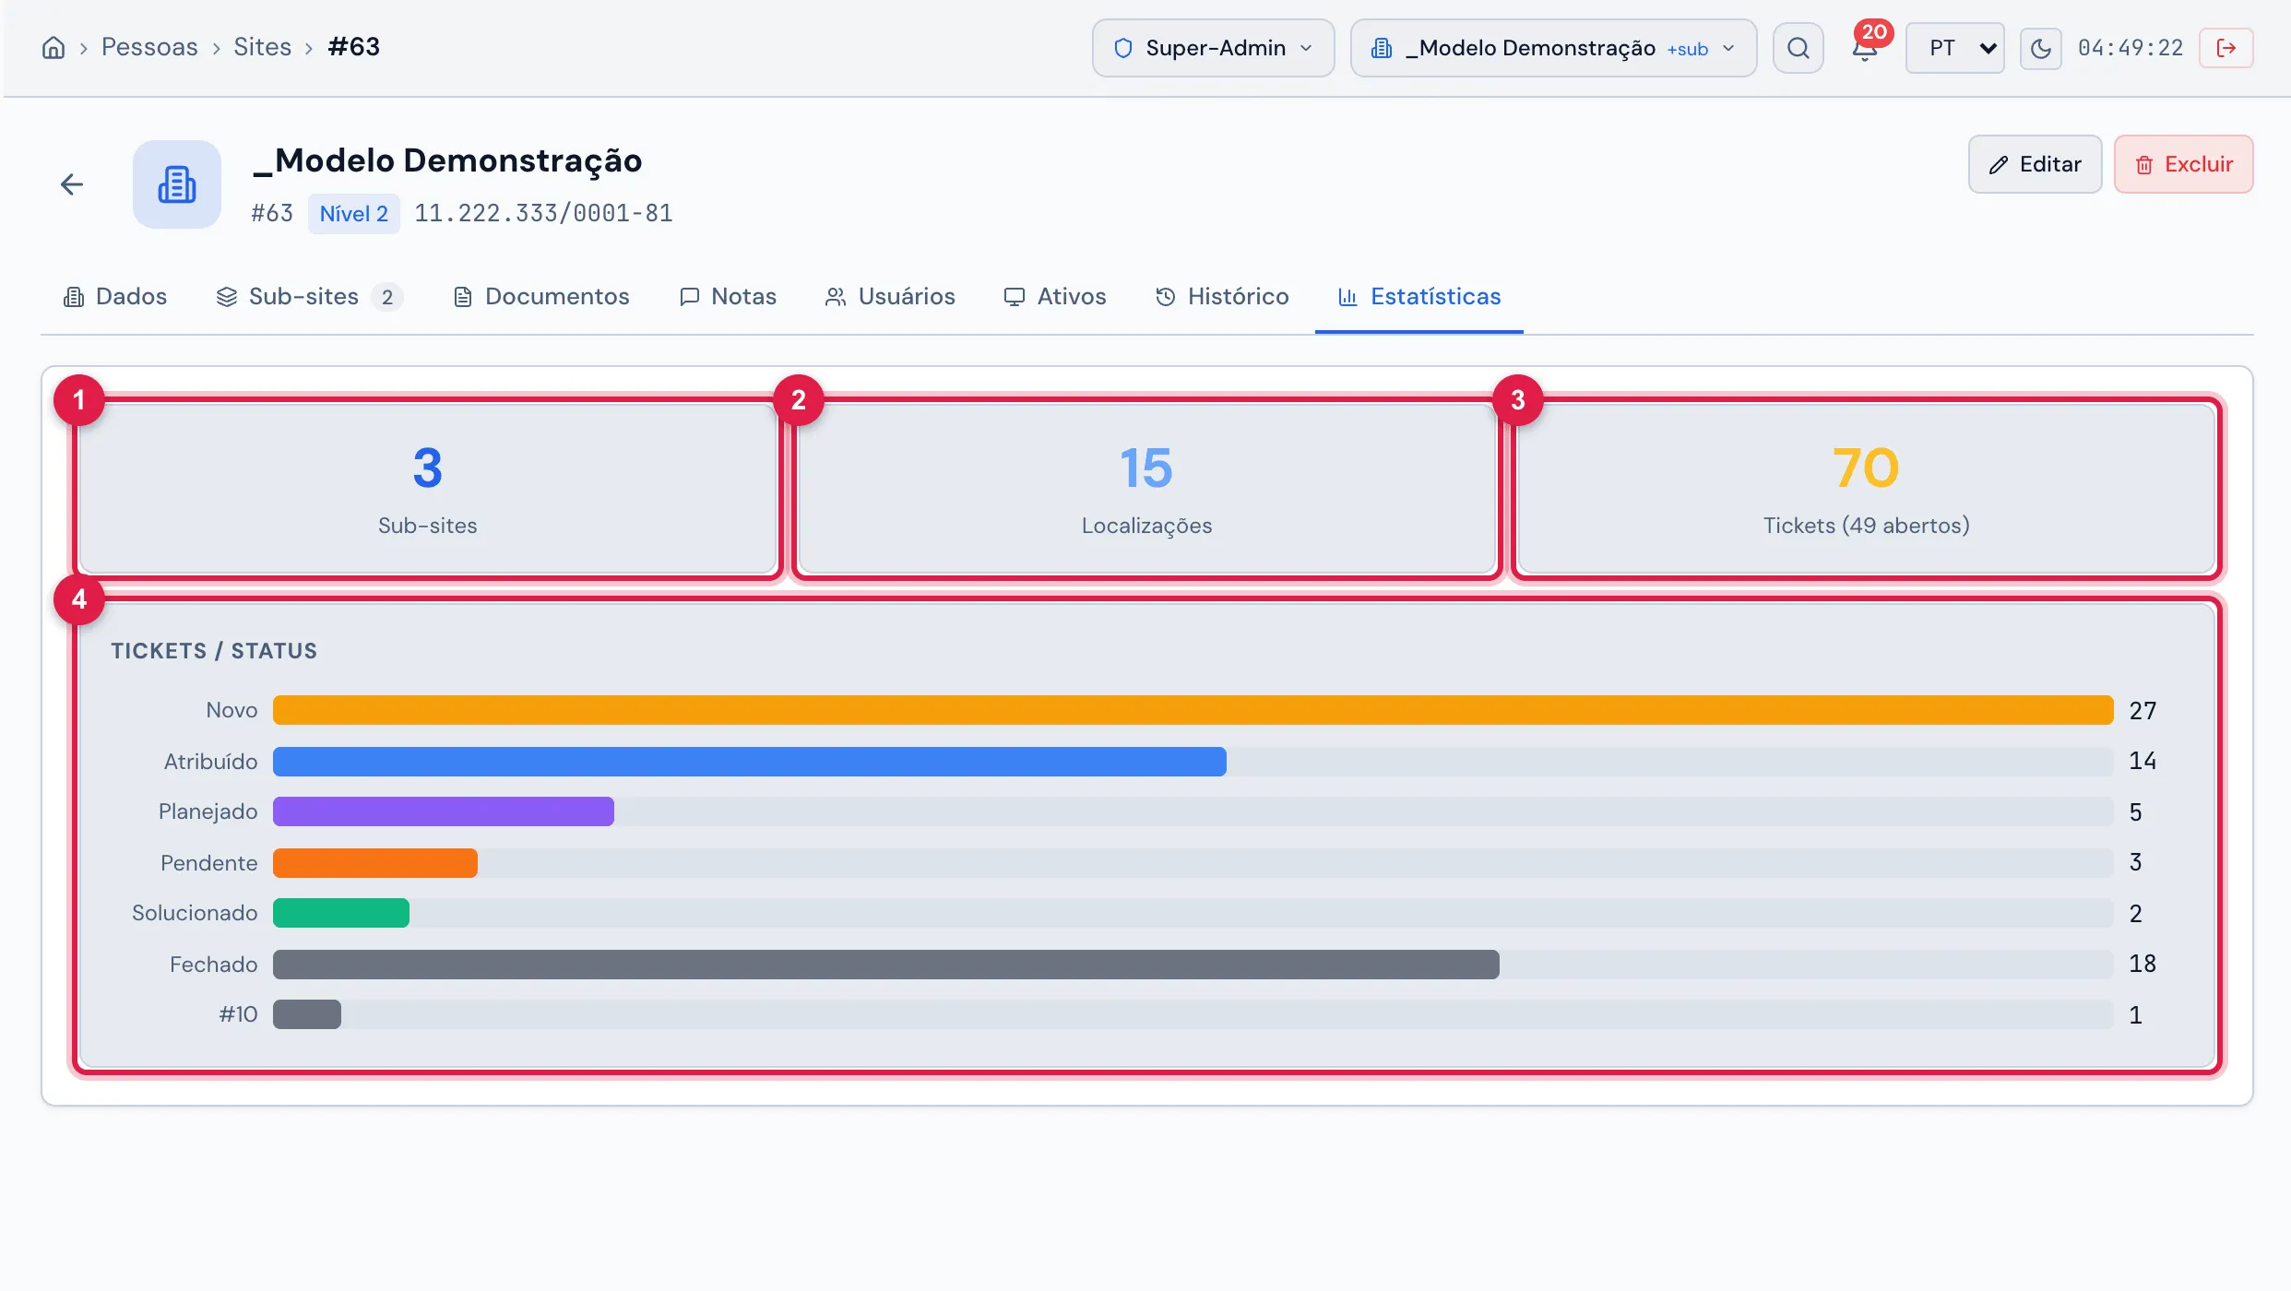The width and height of the screenshot is (2291, 1291).
Task: Open Sites breadcrumb link
Action: click(262, 47)
